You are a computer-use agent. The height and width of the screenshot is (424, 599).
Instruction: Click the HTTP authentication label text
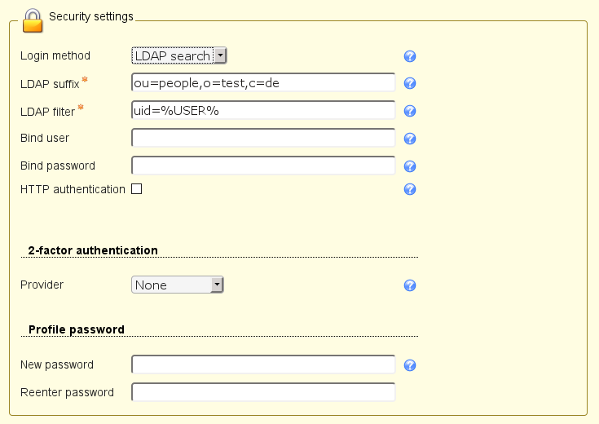(73, 189)
